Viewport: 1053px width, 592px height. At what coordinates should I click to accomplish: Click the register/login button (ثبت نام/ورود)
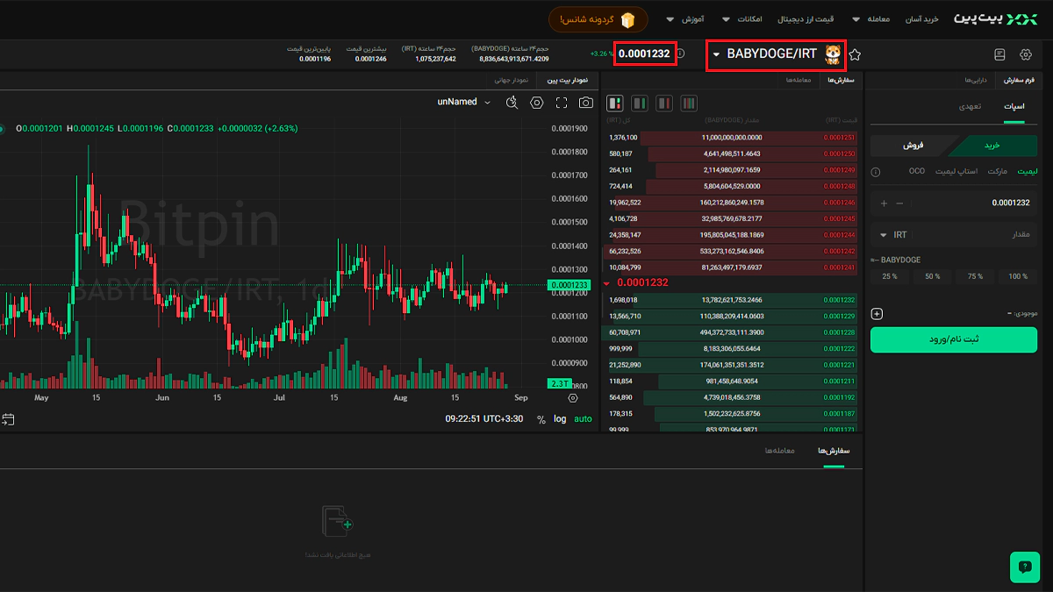(954, 339)
